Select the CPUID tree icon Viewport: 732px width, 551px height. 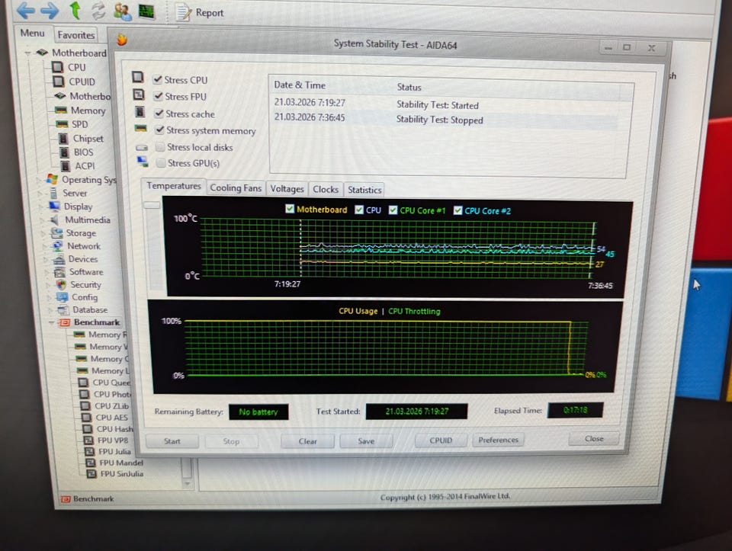(59, 82)
